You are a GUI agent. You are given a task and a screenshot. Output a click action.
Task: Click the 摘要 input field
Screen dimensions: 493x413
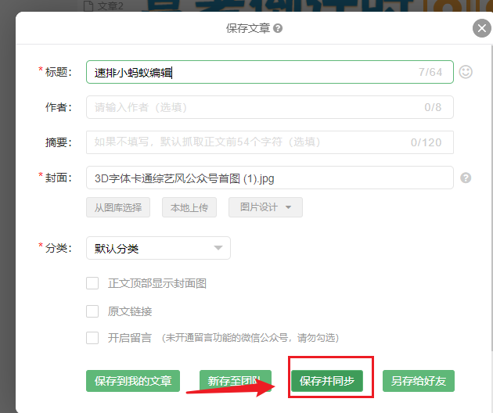[x=270, y=142]
